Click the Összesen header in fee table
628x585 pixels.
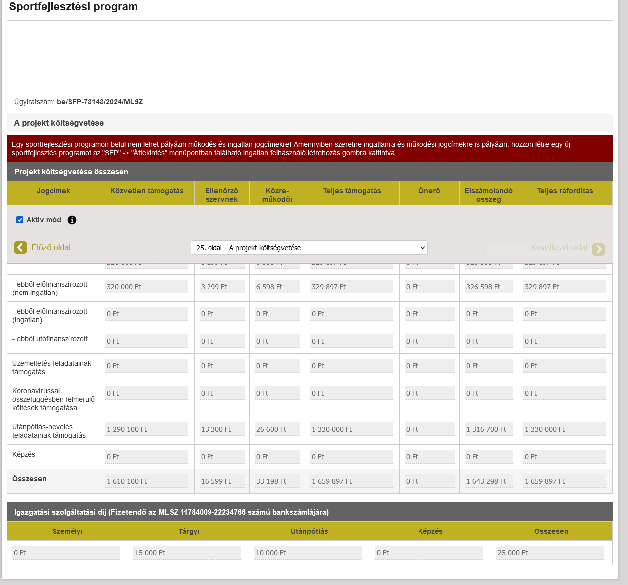[x=551, y=531]
